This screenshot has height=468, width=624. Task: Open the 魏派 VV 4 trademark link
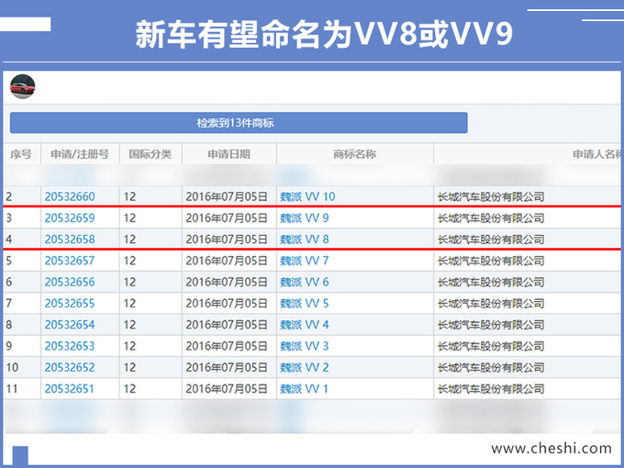(x=305, y=325)
